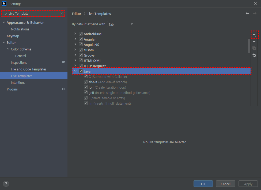Screen dimensions: 261x190
Task: Uncheck the AndroidXML group checkbox
Action: 81,34
